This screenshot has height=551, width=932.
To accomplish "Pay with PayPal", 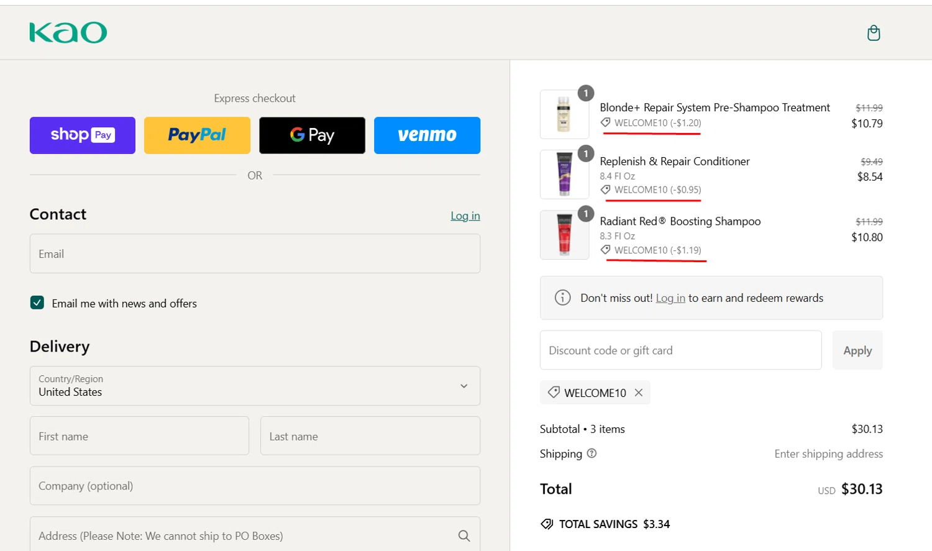I will point(197,135).
